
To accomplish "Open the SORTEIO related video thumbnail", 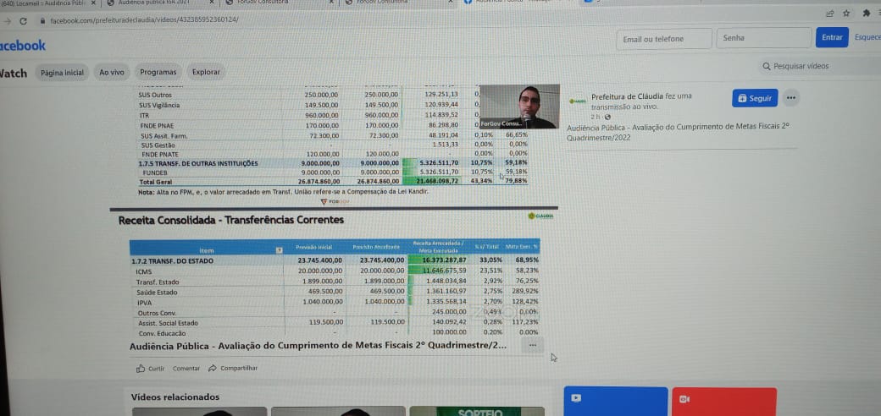I will 476,411.
